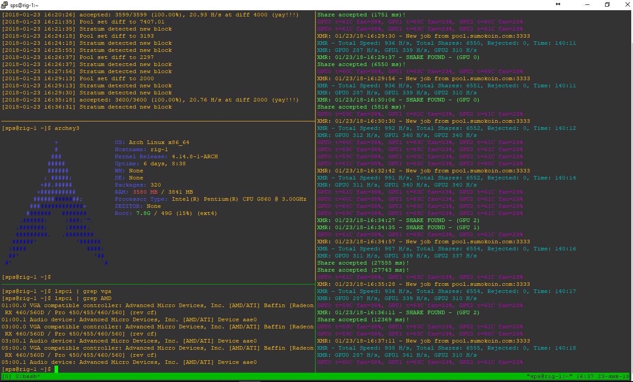Click the 16:29:37 'SHARE FOUND - (GPU 0)' line

398,57
